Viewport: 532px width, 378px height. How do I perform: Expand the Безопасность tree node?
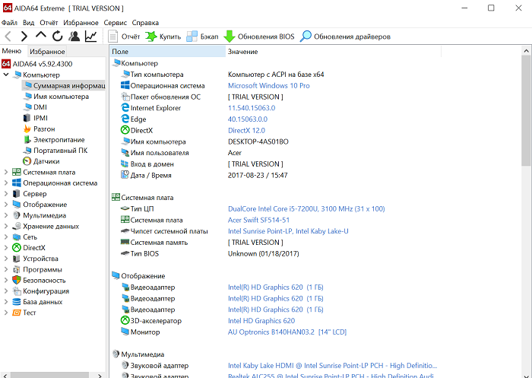point(6,281)
